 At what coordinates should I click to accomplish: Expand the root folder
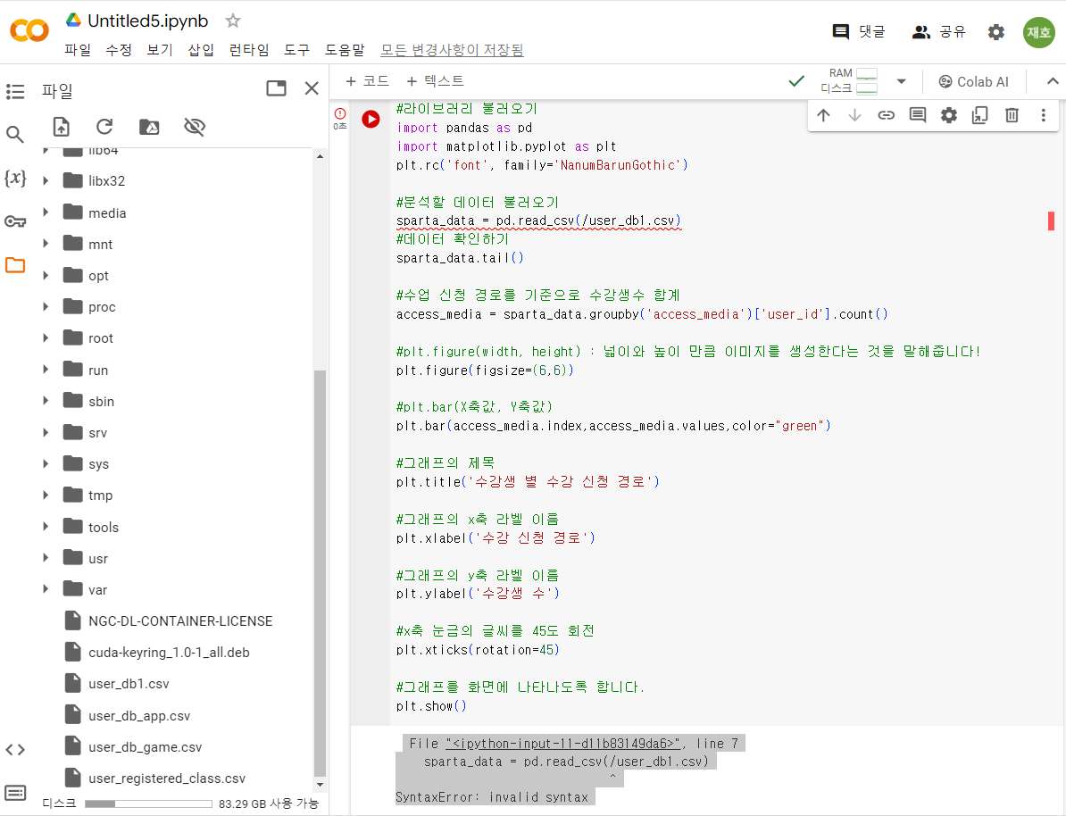[46, 338]
